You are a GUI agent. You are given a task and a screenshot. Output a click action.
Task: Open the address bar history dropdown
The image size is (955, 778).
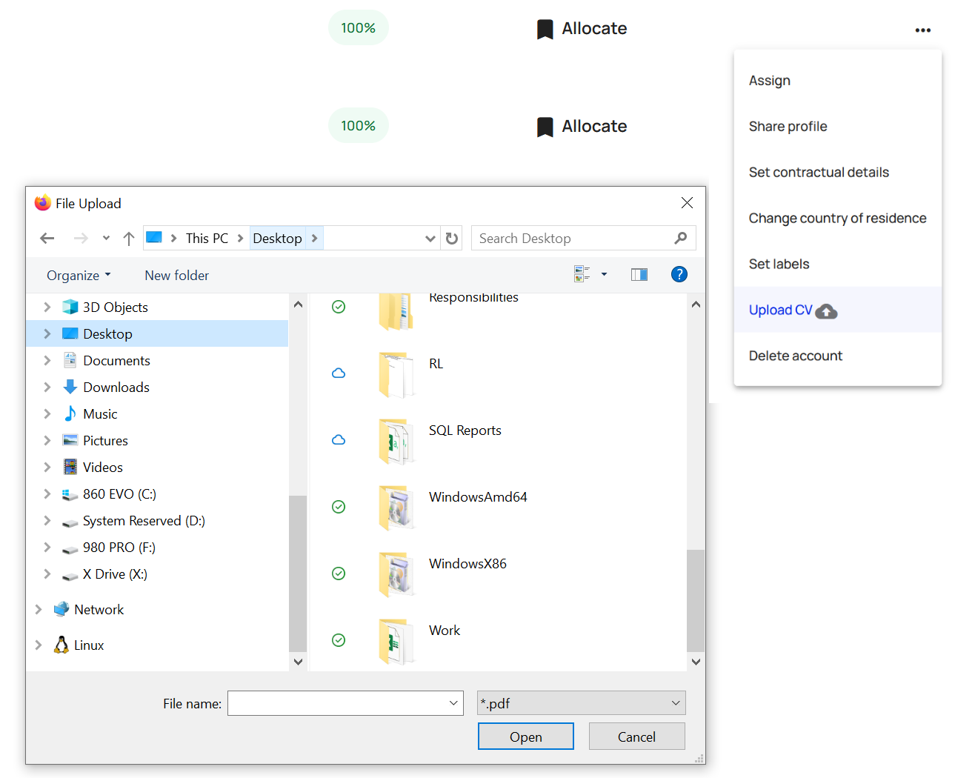430,239
